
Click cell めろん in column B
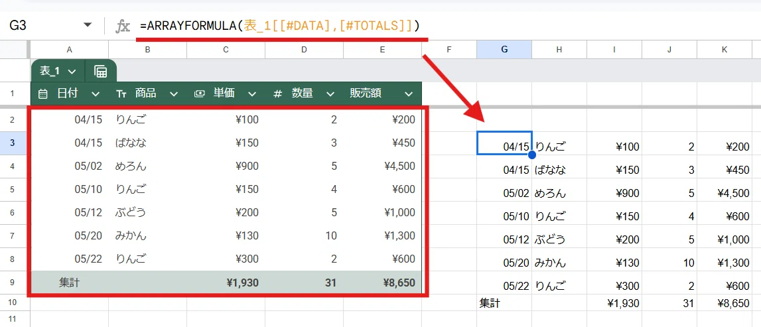tap(131, 166)
